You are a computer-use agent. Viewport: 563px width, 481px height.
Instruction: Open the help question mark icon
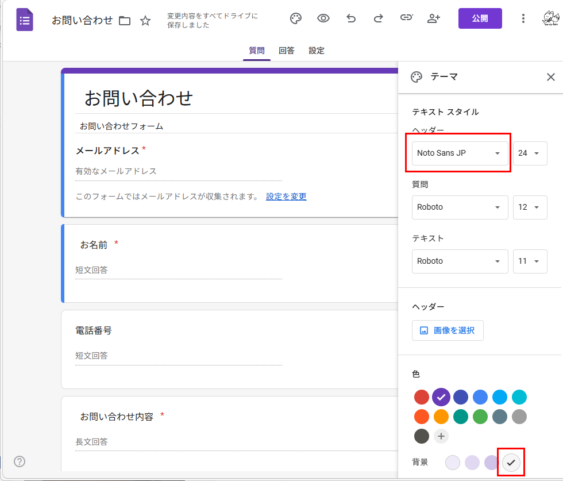pos(20,461)
